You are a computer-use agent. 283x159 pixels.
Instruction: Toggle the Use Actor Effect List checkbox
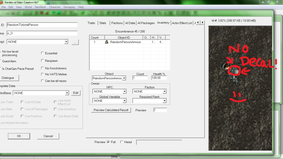click(55, 102)
